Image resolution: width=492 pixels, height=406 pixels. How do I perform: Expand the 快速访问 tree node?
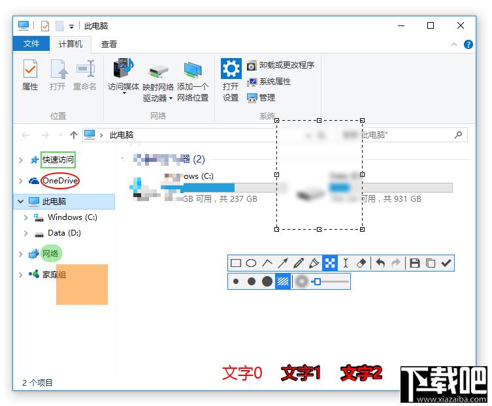(21, 160)
